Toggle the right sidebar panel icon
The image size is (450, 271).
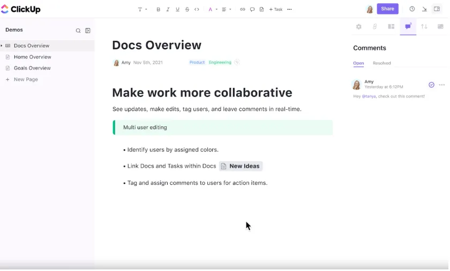[437, 9]
